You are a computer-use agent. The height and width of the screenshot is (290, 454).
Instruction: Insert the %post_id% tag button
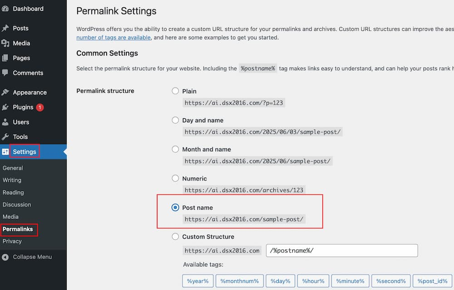click(x=433, y=281)
